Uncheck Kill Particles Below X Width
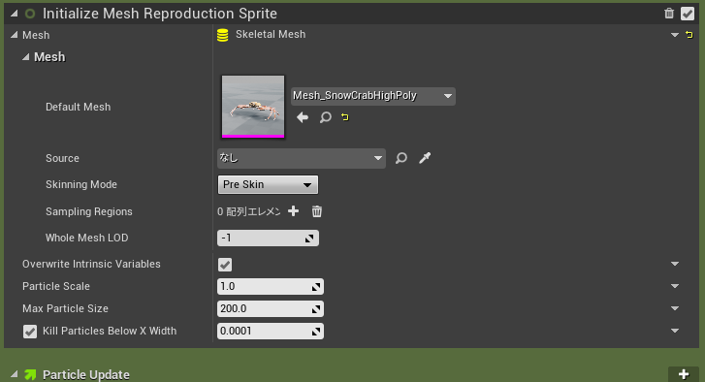 30,332
